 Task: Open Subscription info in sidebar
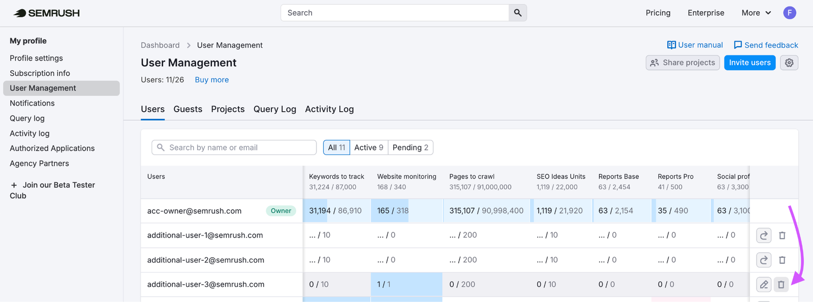pos(40,73)
